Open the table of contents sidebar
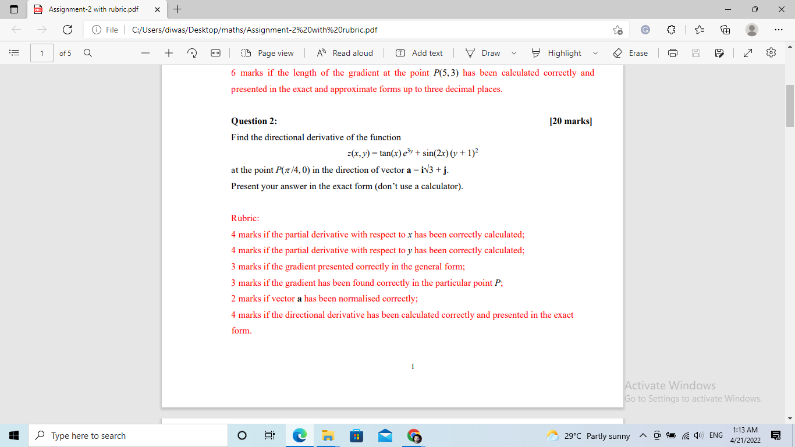 click(x=15, y=53)
